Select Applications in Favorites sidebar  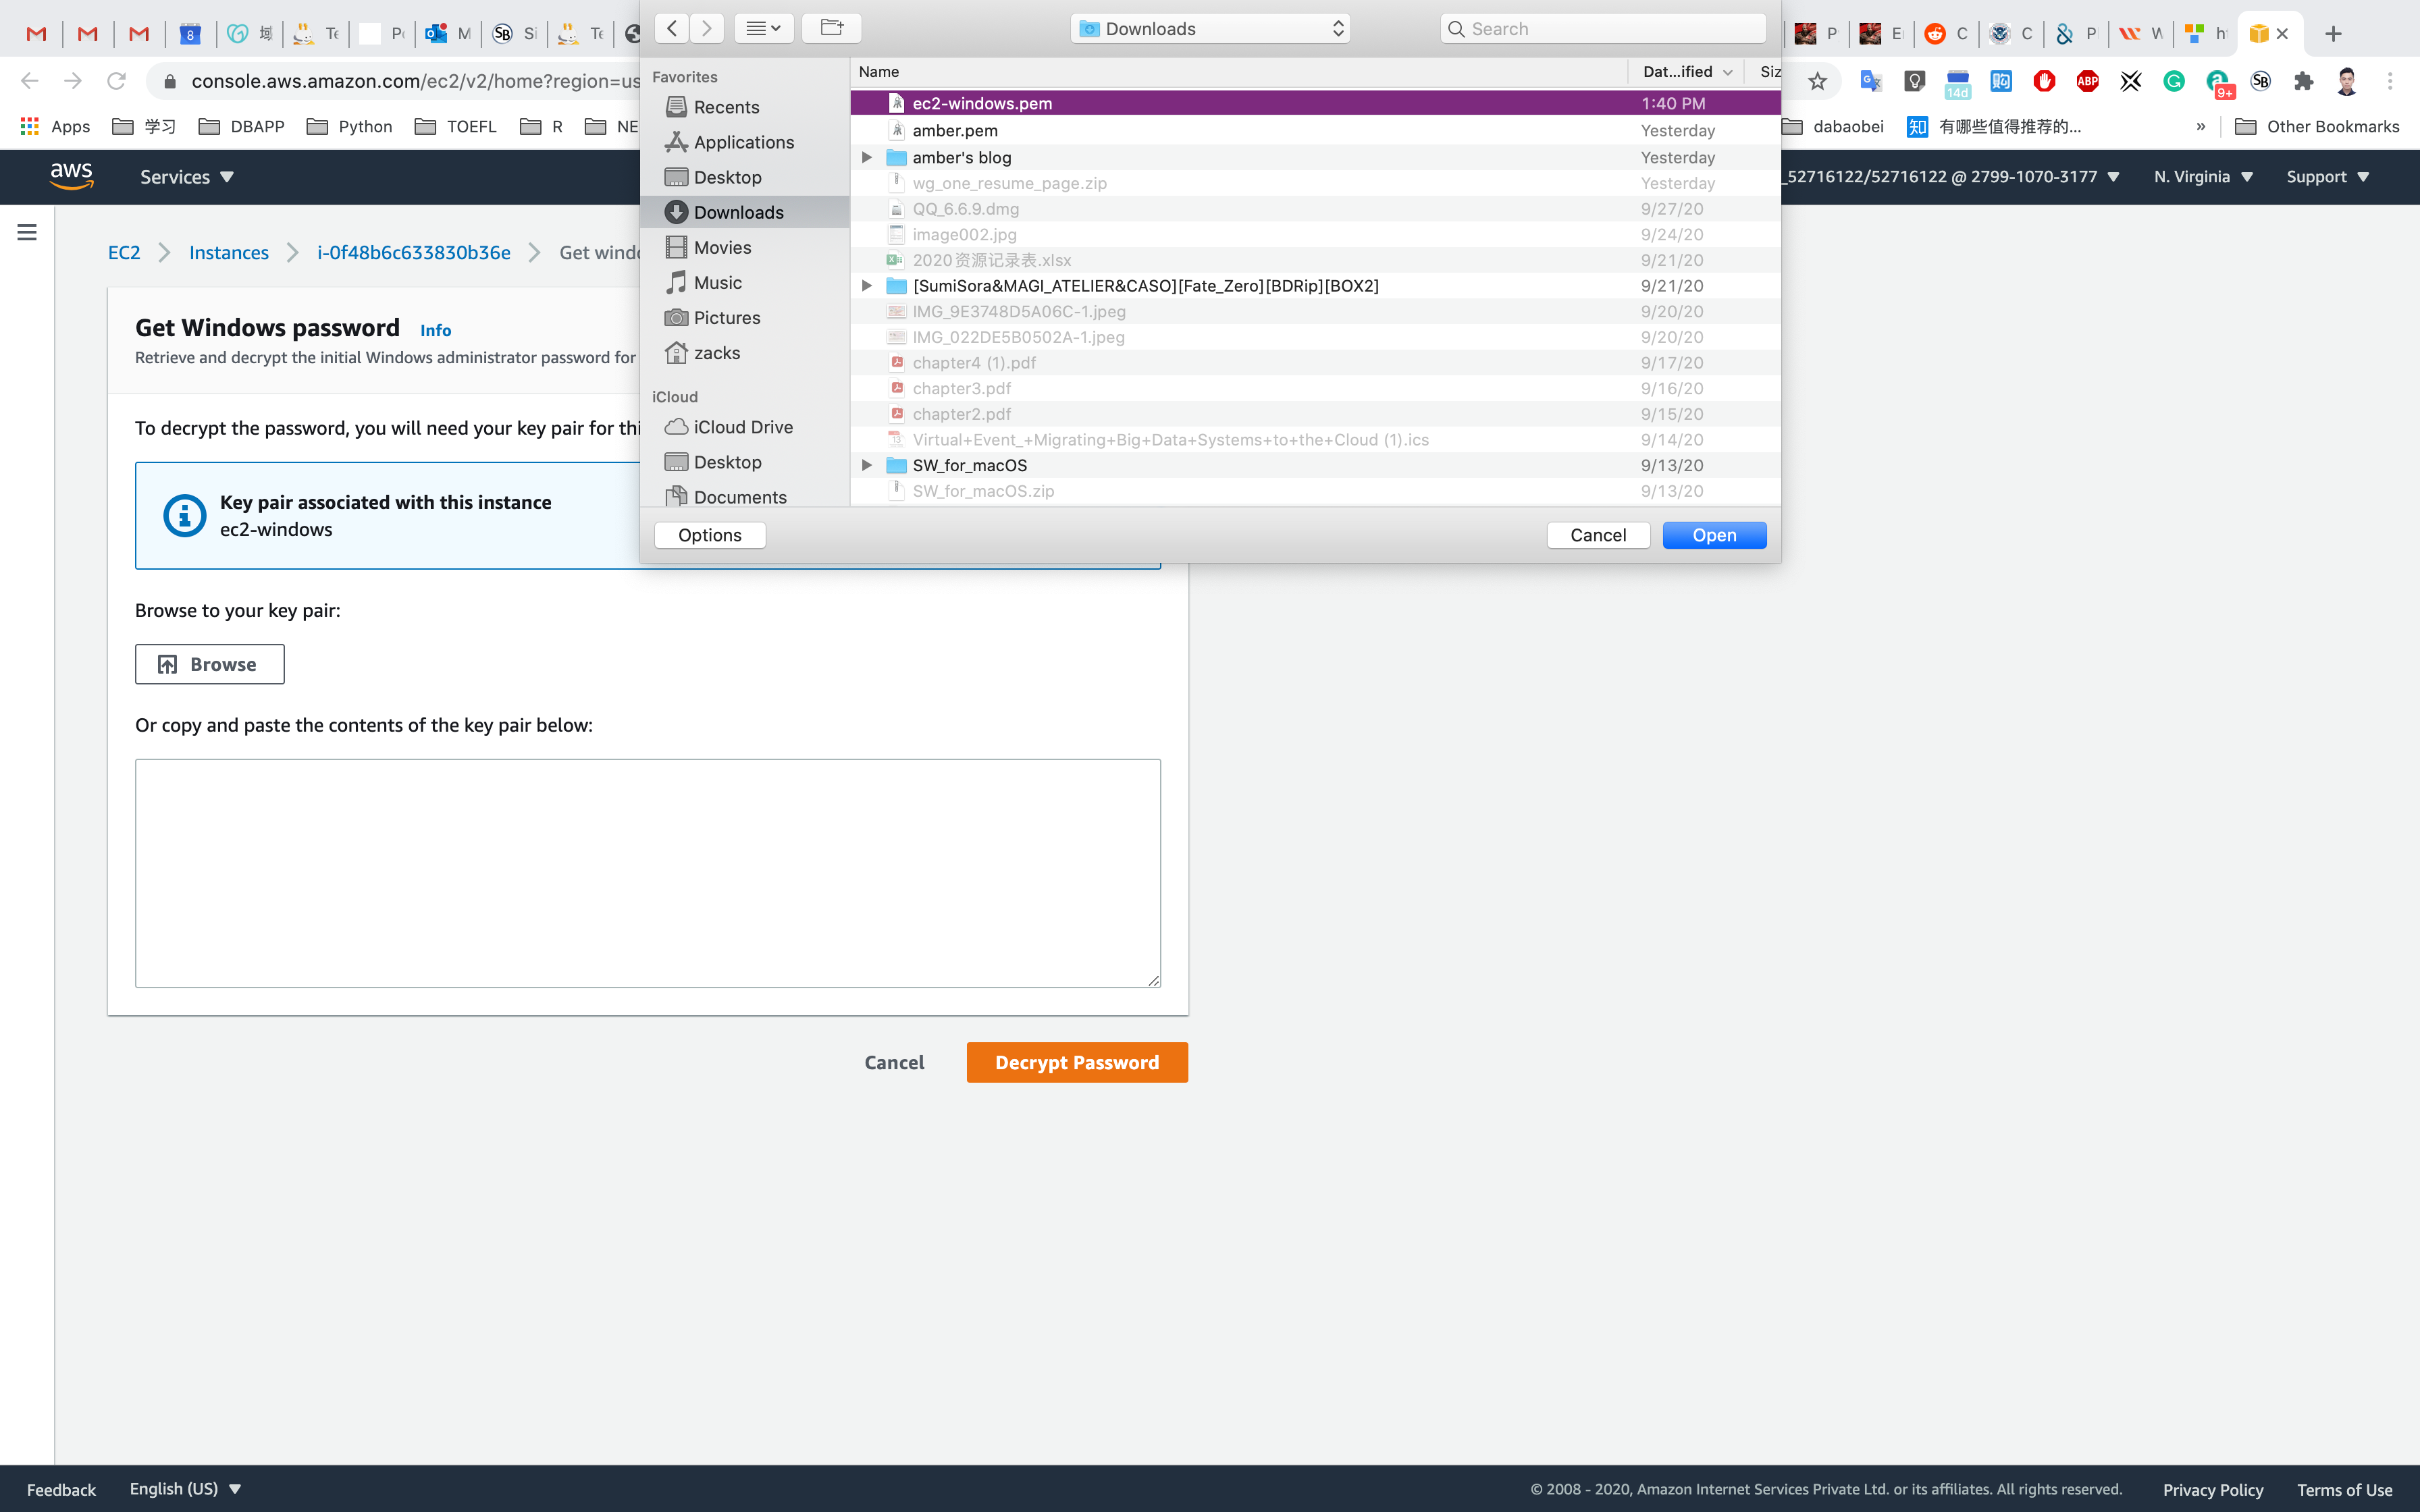click(743, 142)
